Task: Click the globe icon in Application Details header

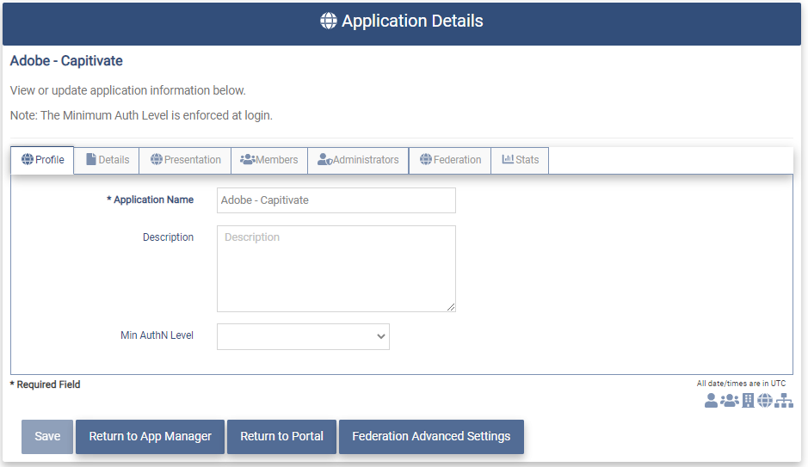Action: 328,21
